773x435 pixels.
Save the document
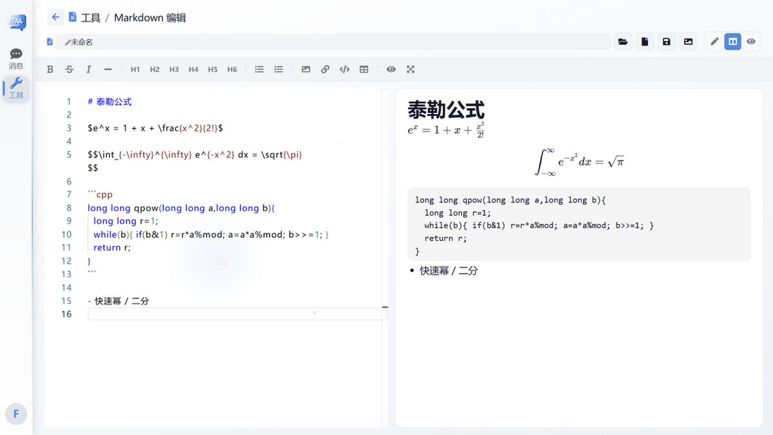pyautogui.click(x=667, y=42)
